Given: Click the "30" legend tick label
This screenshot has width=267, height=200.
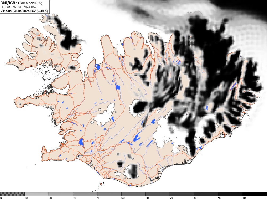Looking at the screenshot, I should [x=74, y=198].
